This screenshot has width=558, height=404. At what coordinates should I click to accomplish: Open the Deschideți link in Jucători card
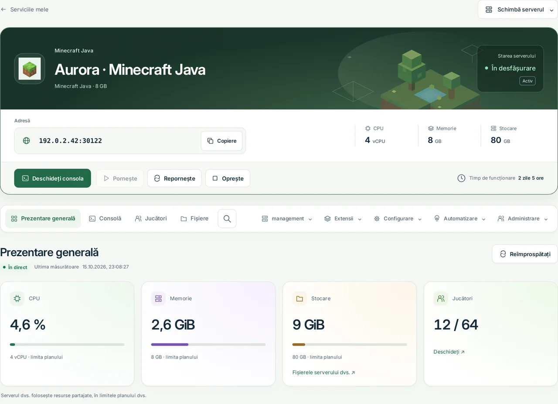pos(449,352)
